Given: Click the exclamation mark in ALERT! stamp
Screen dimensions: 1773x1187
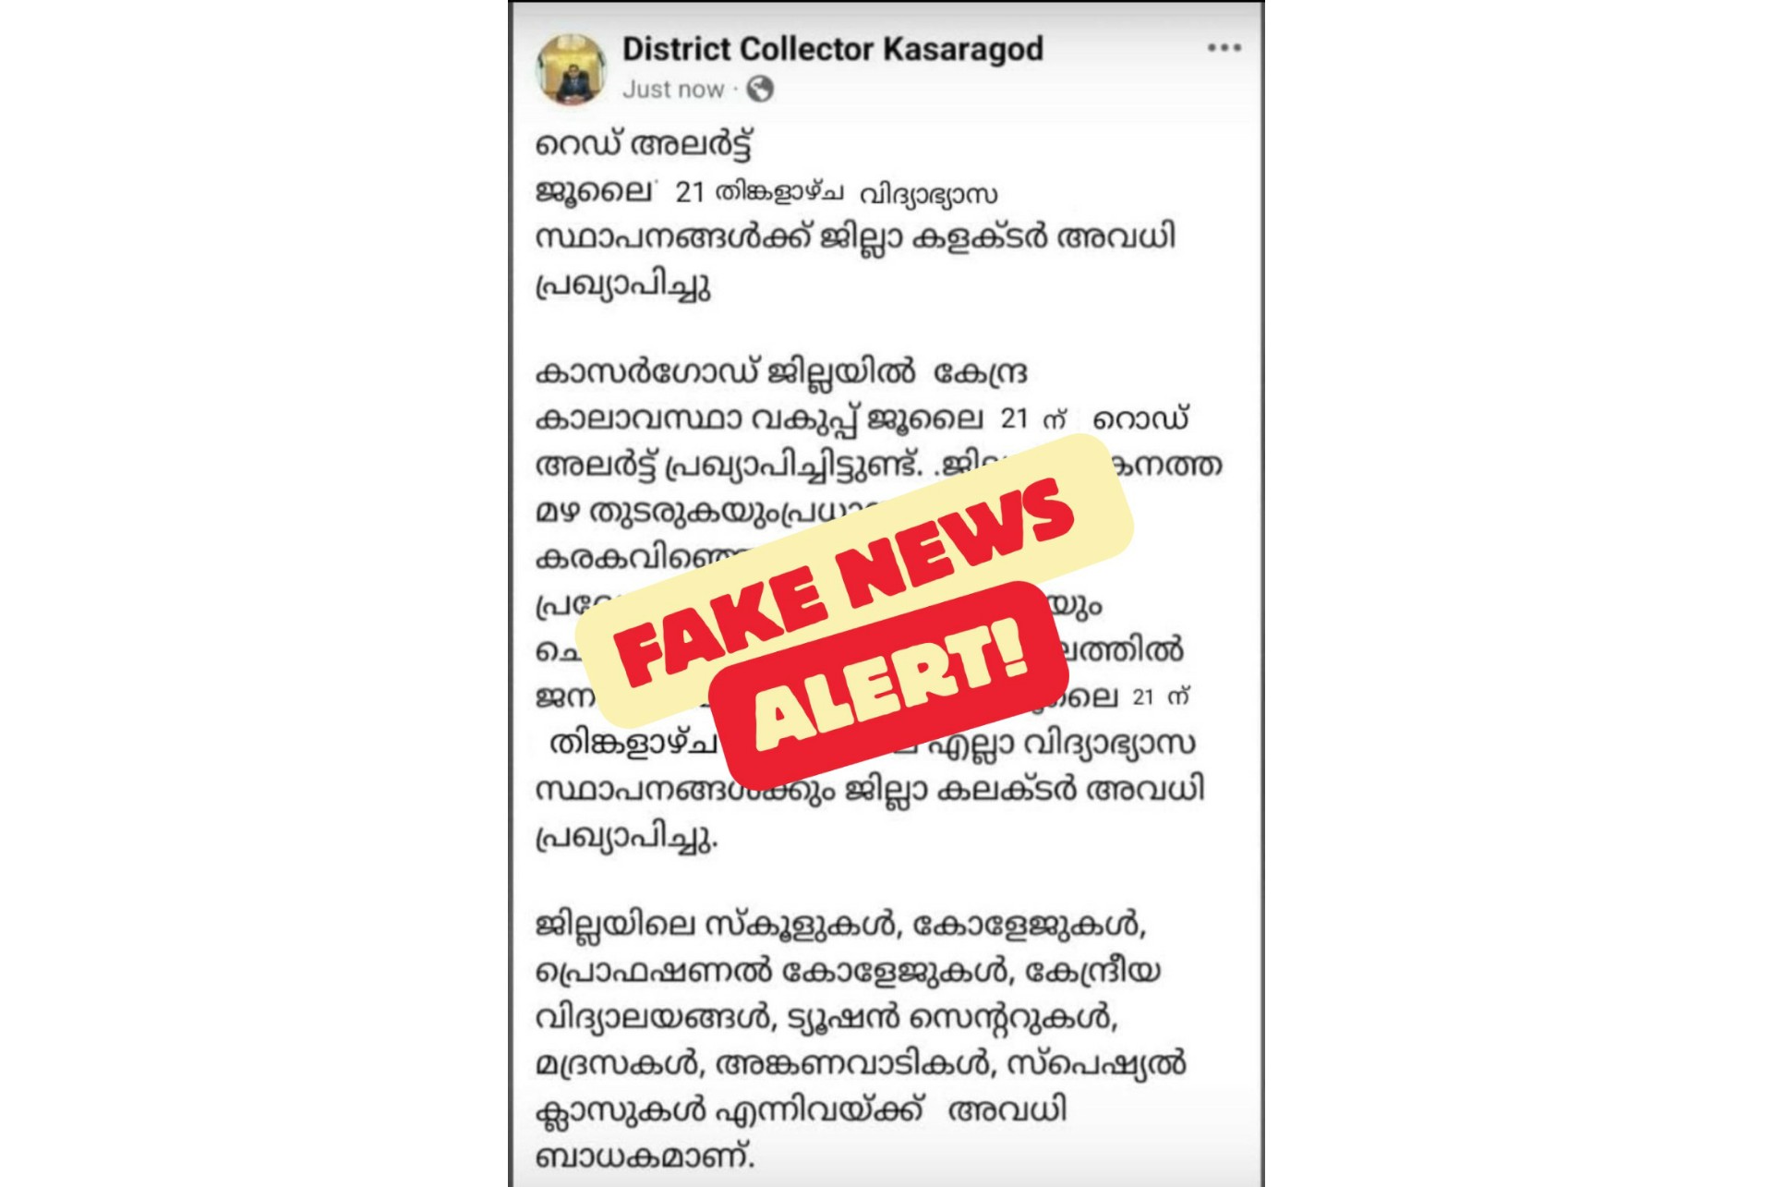Looking at the screenshot, I should pos(1010,645).
